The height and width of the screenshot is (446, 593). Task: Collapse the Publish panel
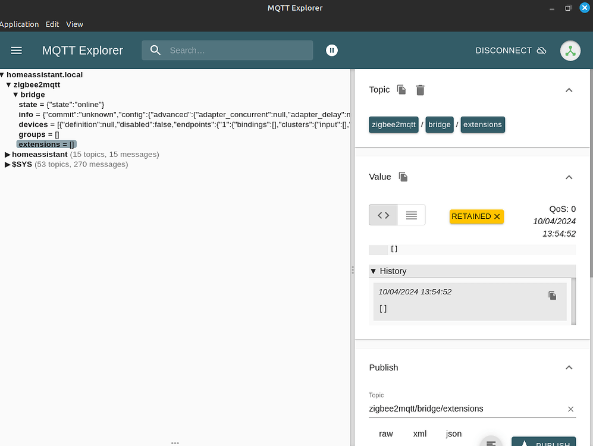click(x=569, y=368)
